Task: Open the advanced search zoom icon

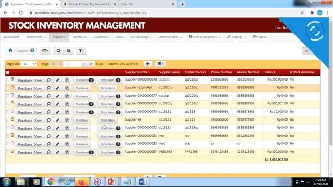Action: 68,51
